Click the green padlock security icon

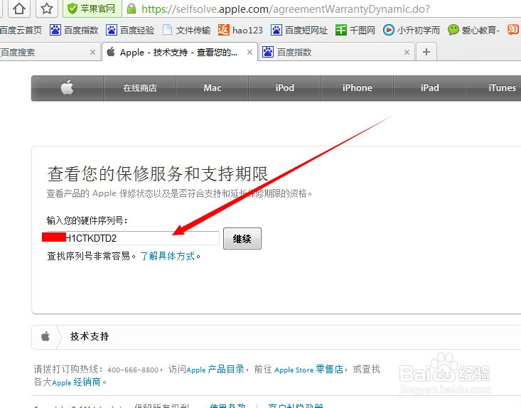point(131,9)
